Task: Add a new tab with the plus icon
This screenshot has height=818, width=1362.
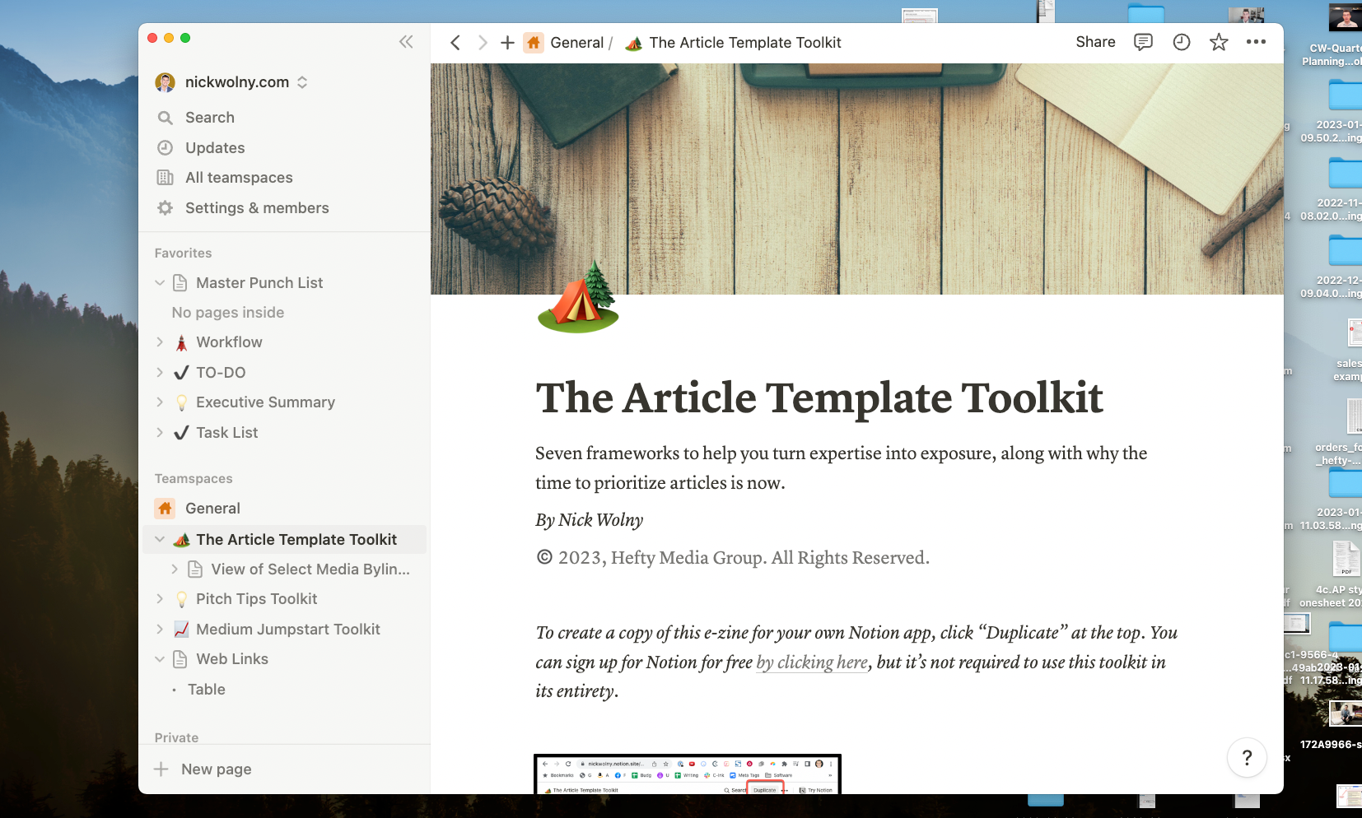Action: (508, 43)
